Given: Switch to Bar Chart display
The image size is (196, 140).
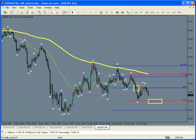Looking at the screenshot, I should (22, 12).
